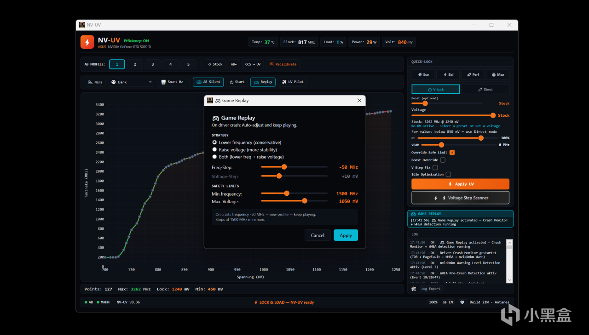
Task: Adjust the Min frequency slider handle
Action: [287, 193]
